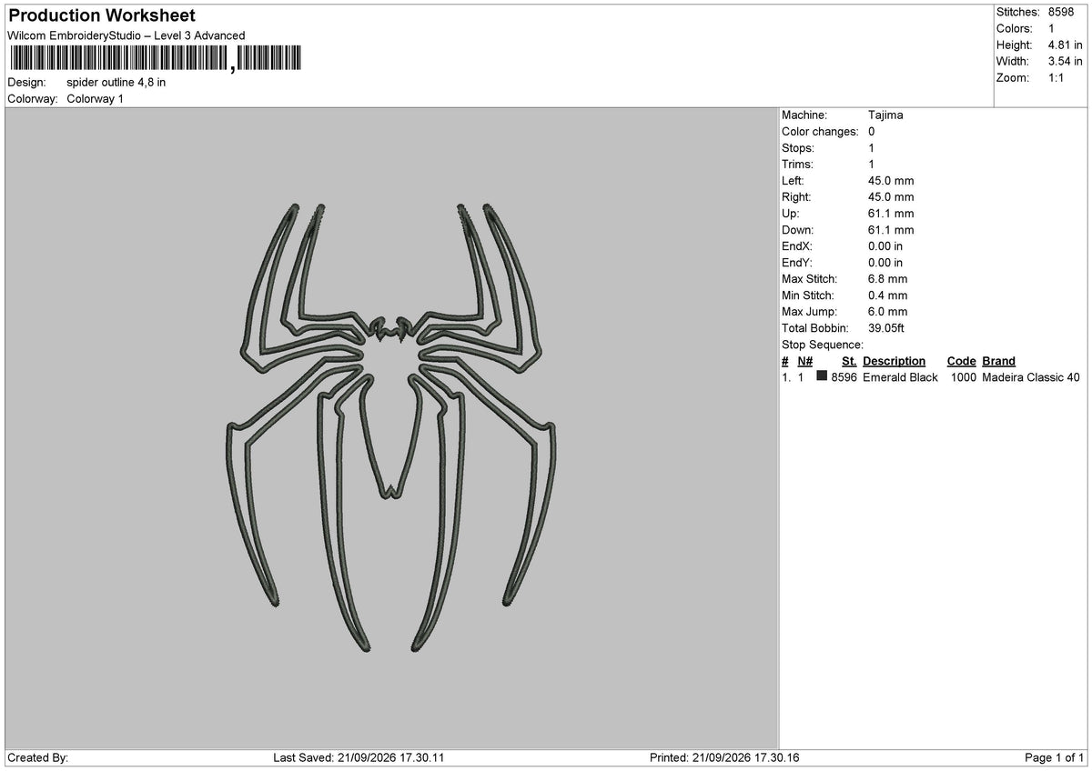This screenshot has height=771, width=1092.
Task: Click the EndX value 0.00 in
Action: coord(885,246)
